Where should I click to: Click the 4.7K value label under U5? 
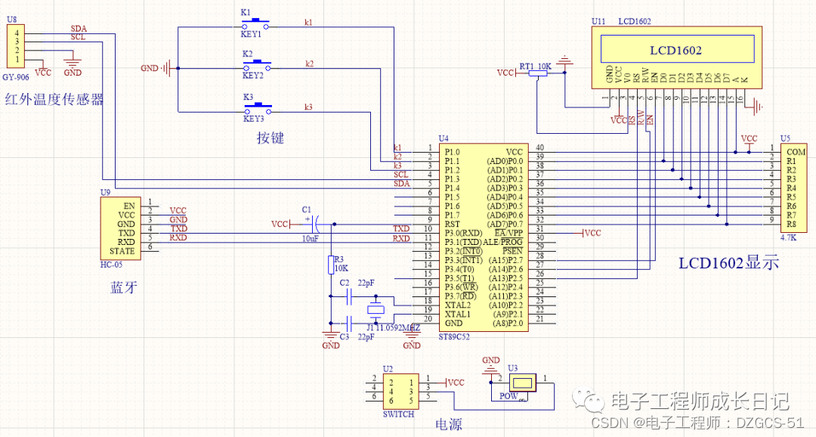point(788,237)
